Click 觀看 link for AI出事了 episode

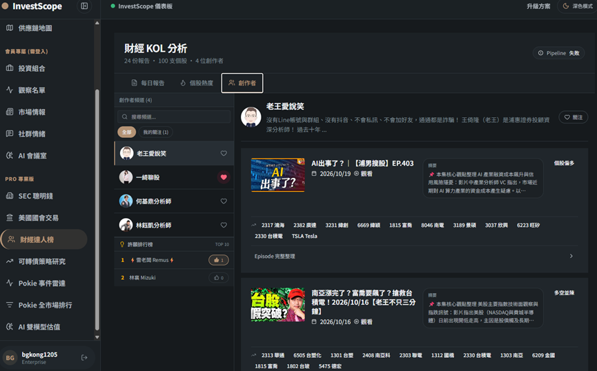tap(363, 174)
